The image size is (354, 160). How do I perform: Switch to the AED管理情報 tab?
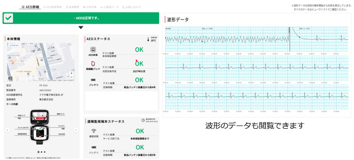click(x=53, y=7)
